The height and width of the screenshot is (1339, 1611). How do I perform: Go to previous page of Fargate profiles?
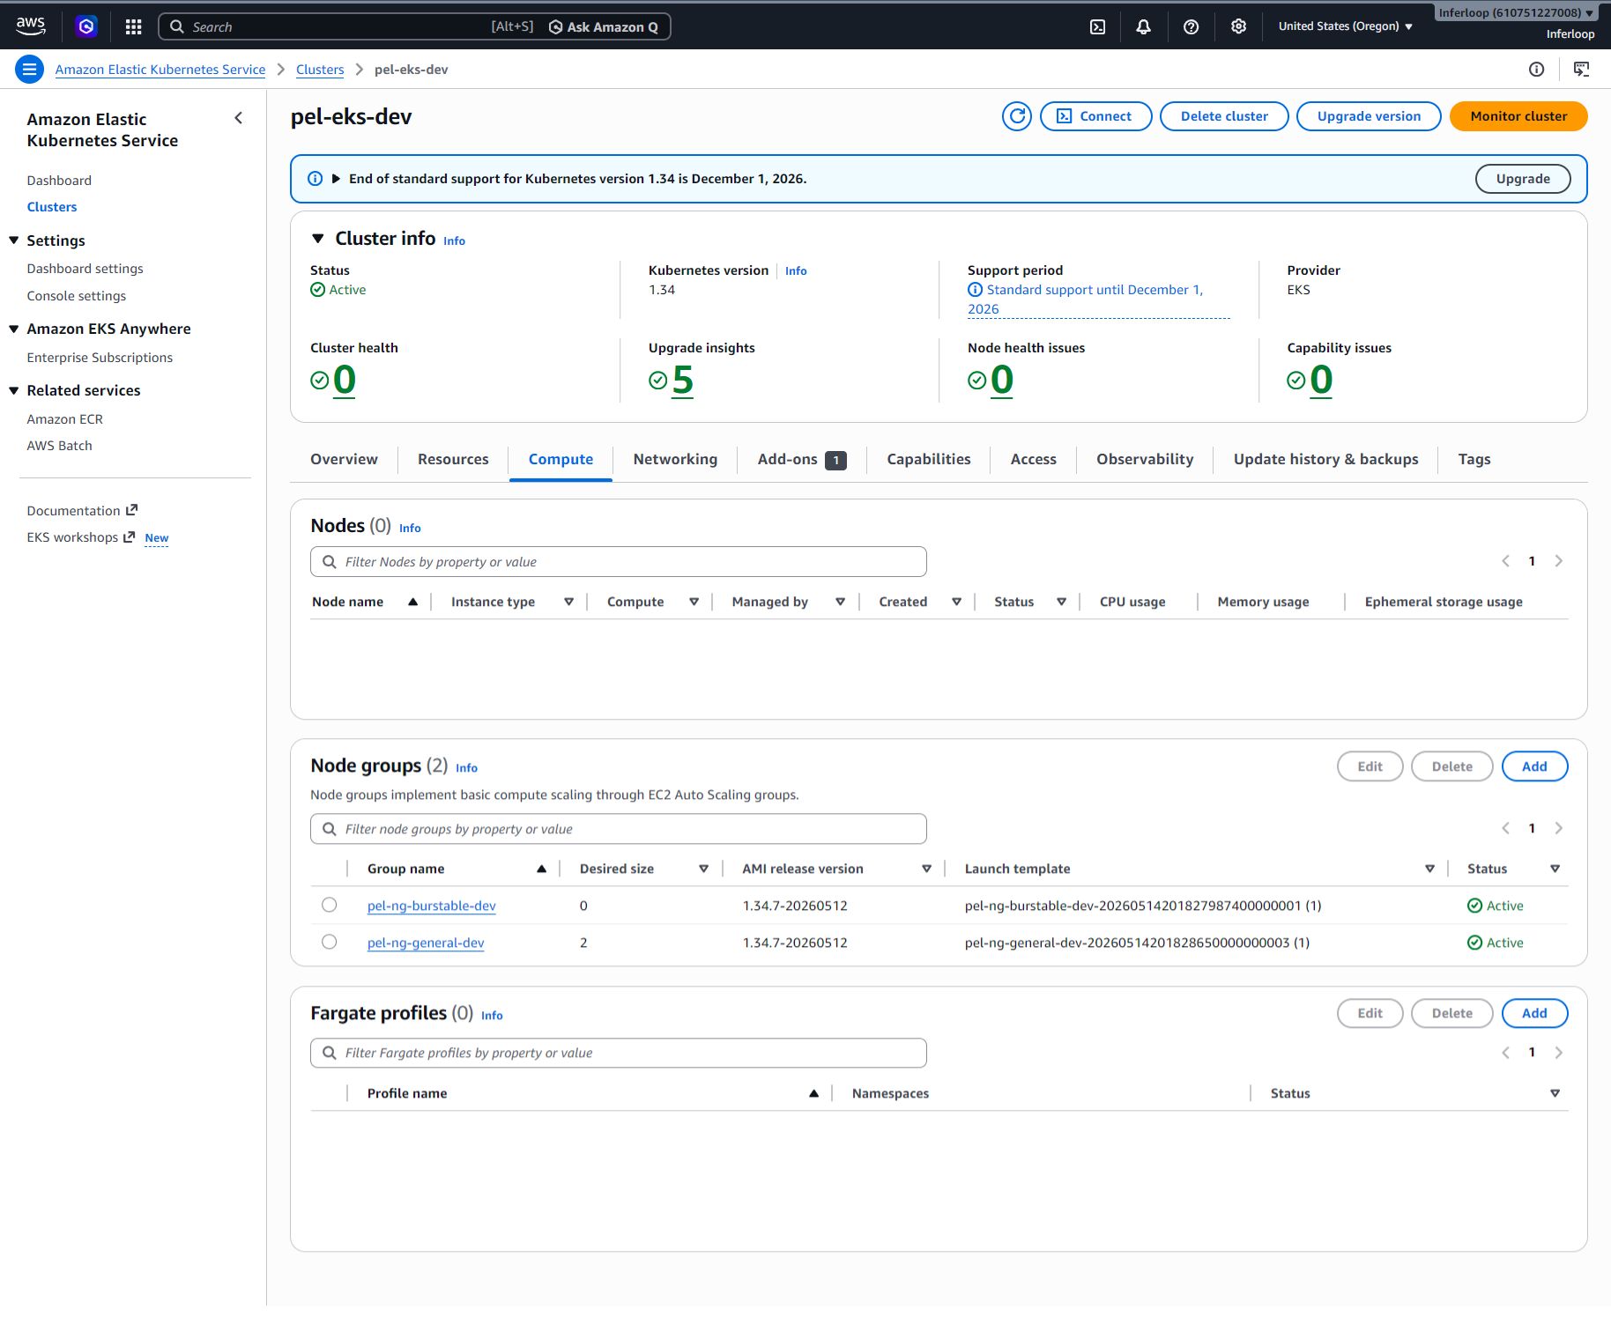click(1505, 1053)
